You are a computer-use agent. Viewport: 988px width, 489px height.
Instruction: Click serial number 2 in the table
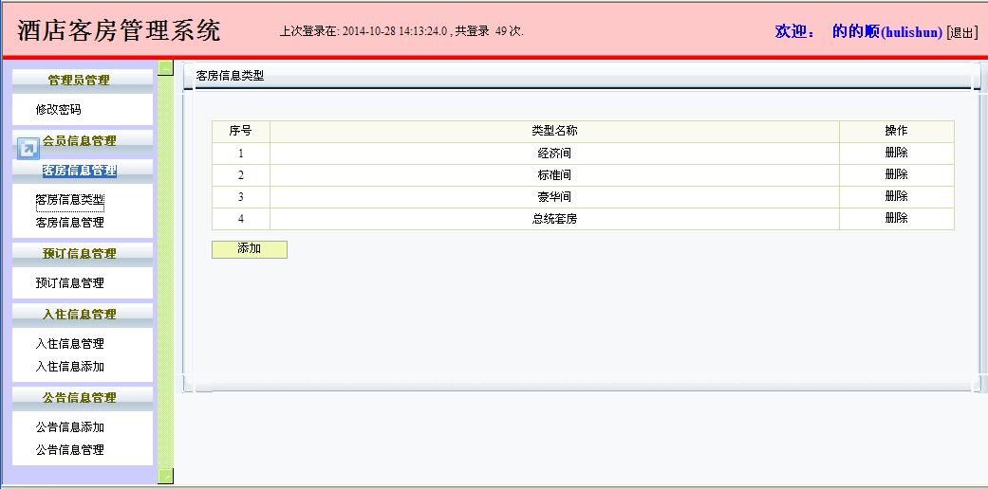click(x=241, y=175)
